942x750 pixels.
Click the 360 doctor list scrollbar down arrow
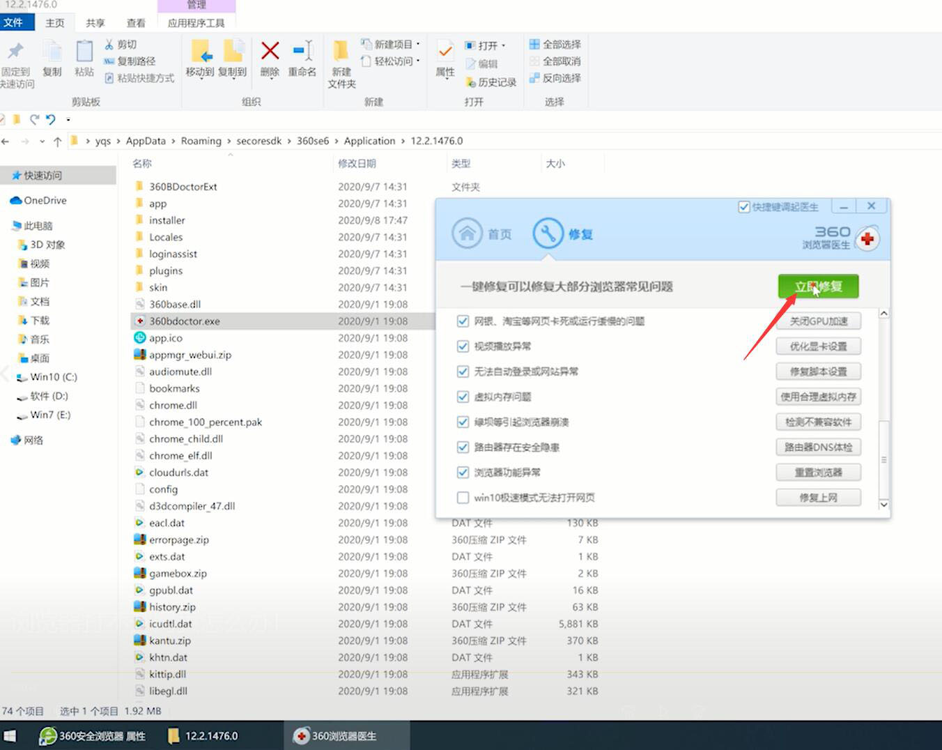pyautogui.click(x=883, y=505)
